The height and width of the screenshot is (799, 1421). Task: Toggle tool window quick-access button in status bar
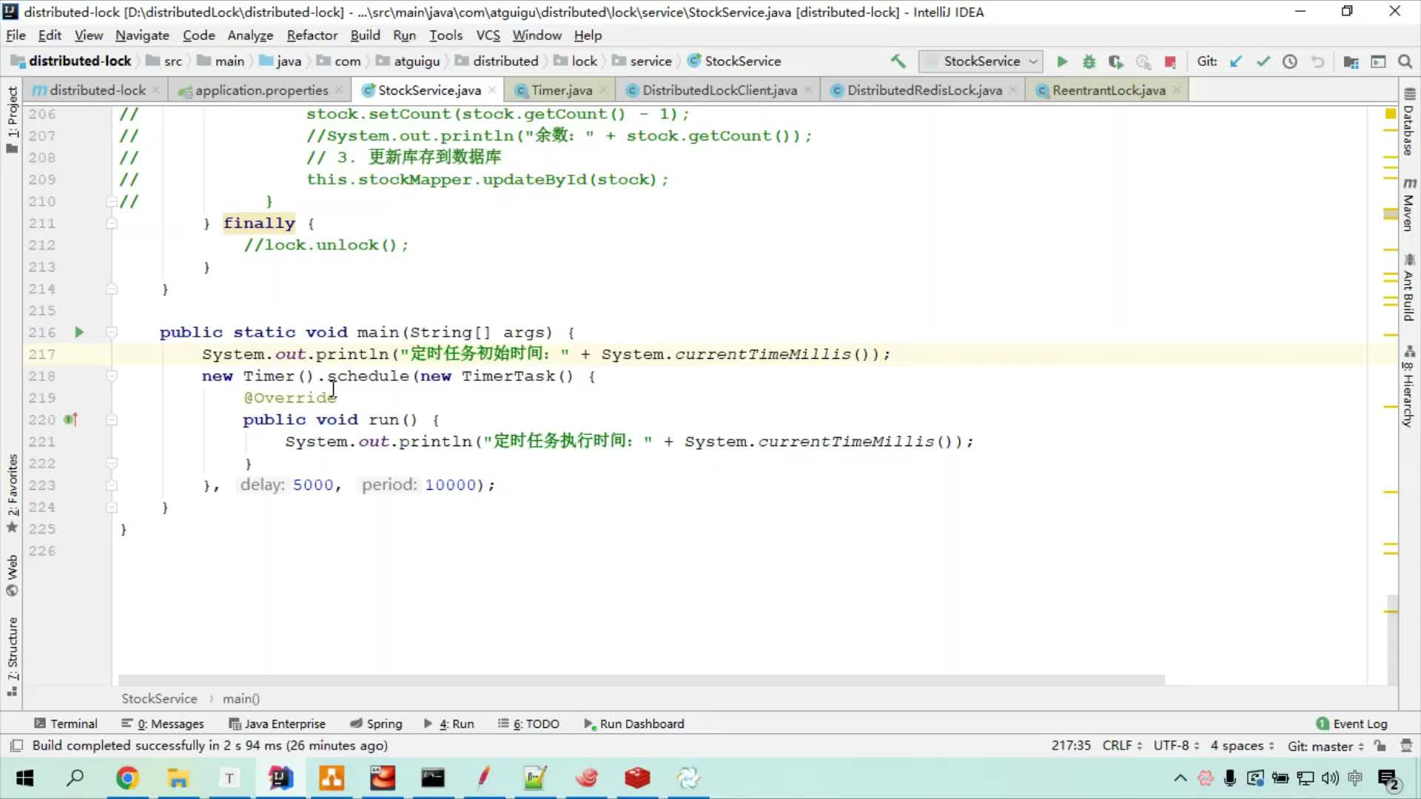click(x=16, y=746)
